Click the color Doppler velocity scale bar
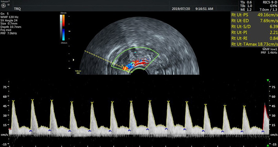 point(64,27)
